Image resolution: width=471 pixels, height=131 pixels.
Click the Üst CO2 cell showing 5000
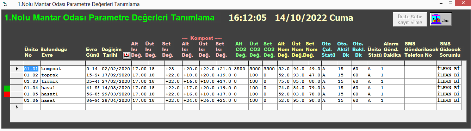255,69
